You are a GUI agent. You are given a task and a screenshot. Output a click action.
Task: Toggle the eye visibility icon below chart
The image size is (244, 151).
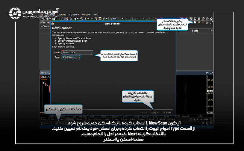[x=201, y=120]
